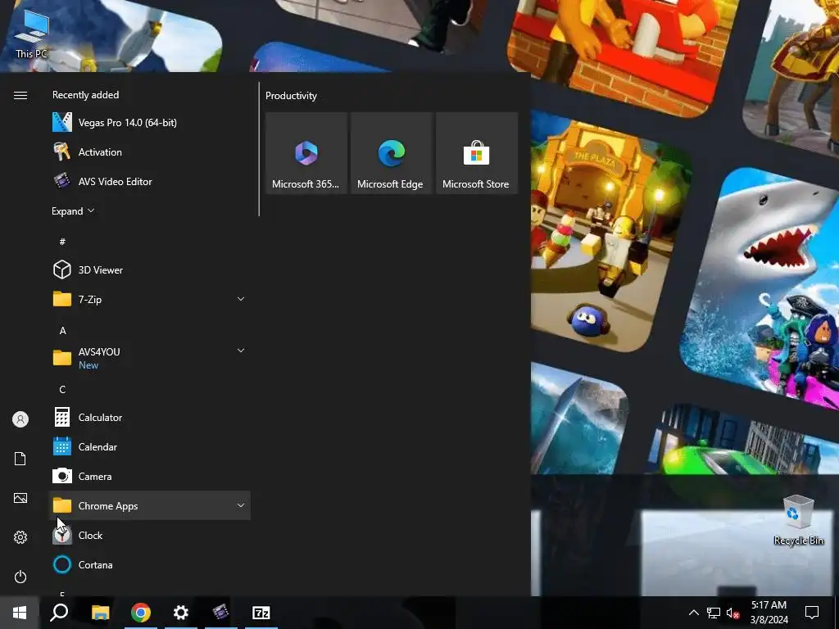839x629 pixels.
Task: Click the 'C' letter header
Action: click(62, 389)
